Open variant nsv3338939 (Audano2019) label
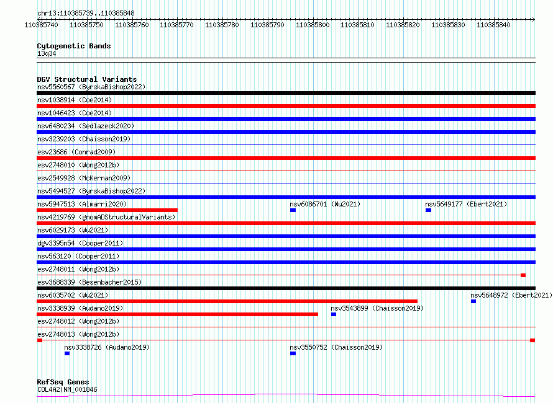Image resolution: width=553 pixels, height=403 pixels. pos(80,308)
